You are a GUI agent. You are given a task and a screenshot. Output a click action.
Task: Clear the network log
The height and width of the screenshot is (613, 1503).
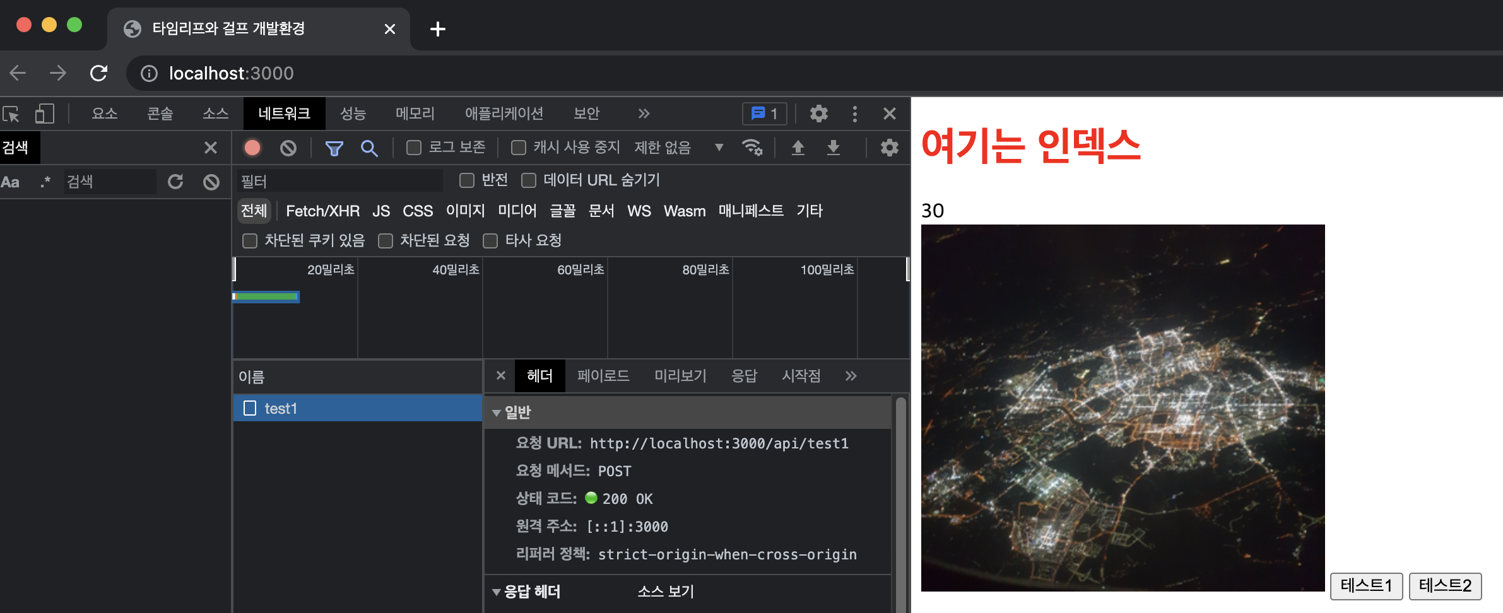coord(288,148)
